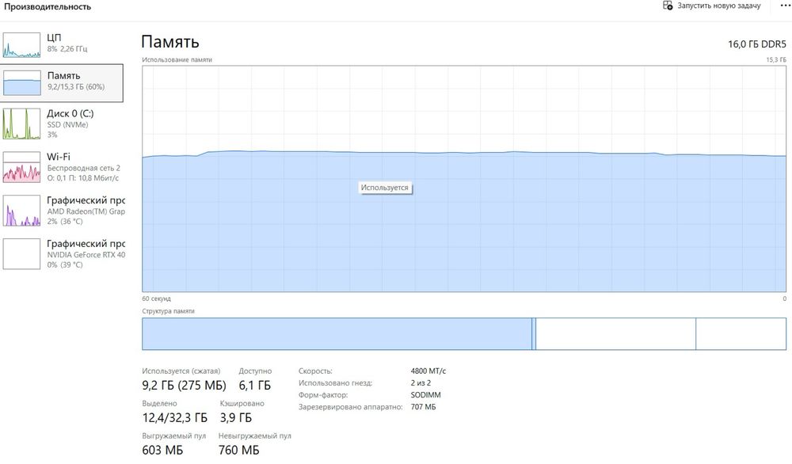This screenshot has width=792, height=464.
Task: Click the Wi-Fi mini graph icon
Action: click(21, 167)
